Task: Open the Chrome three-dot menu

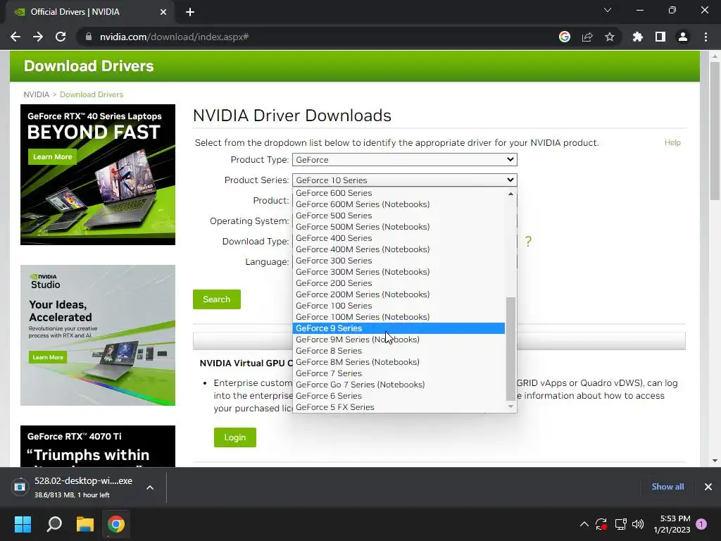Action: tap(706, 37)
